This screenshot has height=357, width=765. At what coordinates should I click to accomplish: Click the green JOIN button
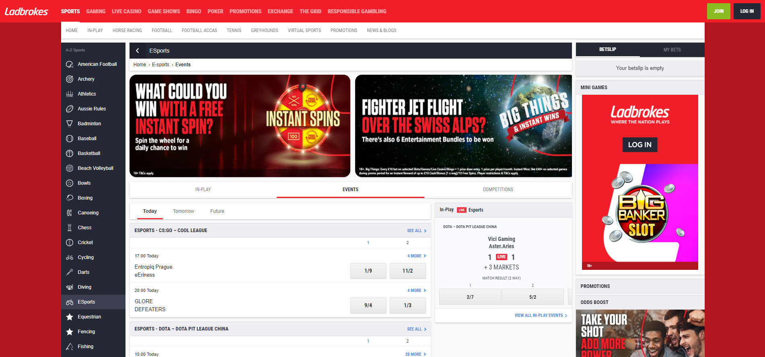[719, 11]
